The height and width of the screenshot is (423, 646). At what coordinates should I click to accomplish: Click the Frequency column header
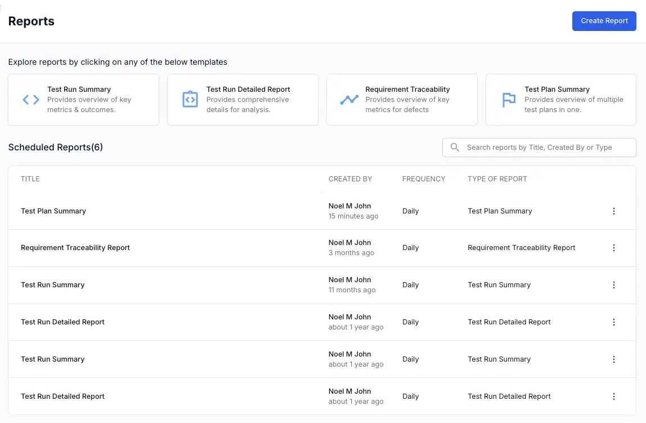point(423,179)
